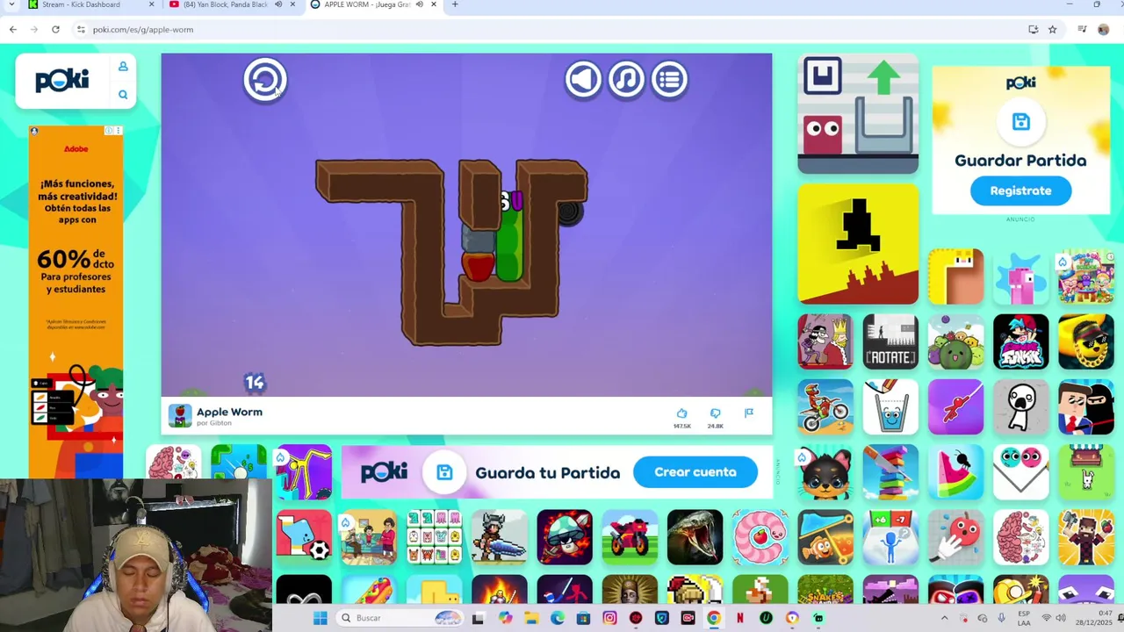Click the taskbar Buscar search box
The image size is (1124, 632).
[400, 618]
